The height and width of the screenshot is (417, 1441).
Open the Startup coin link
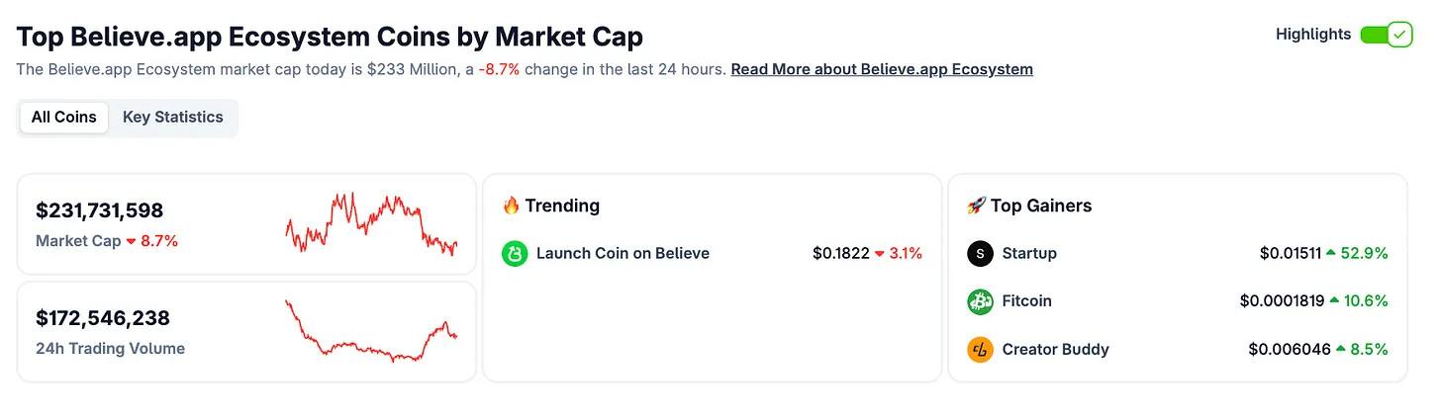(x=1029, y=253)
